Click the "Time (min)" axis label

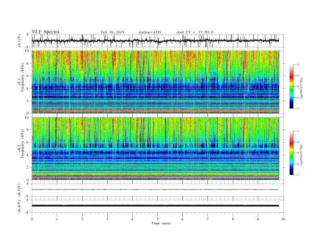click(x=161, y=223)
